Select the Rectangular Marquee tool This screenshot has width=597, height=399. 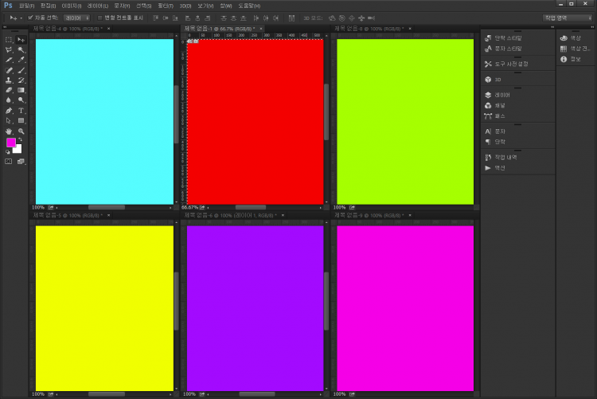tap(9, 39)
